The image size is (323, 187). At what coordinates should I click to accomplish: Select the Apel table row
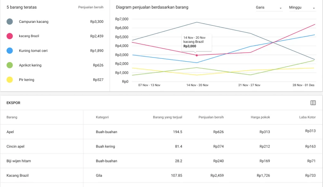coord(161,132)
